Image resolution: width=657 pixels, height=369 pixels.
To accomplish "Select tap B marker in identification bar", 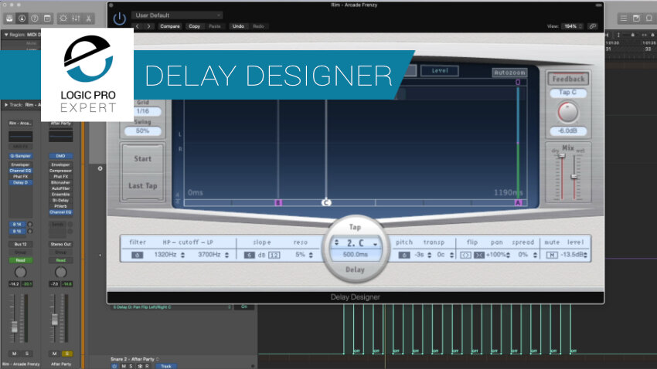I will coord(277,203).
